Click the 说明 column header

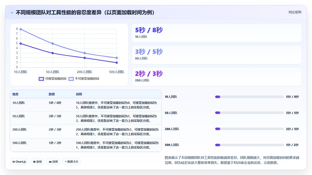(79, 94)
